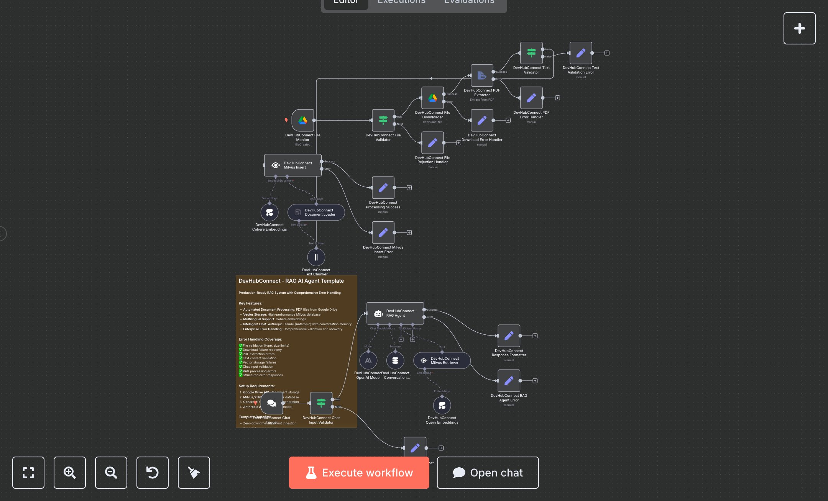Click the DevHubConnect Cohere Embeddings node
The width and height of the screenshot is (828, 501).
point(269,212)
